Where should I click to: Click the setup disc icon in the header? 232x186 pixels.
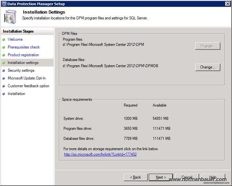(10, 16)
